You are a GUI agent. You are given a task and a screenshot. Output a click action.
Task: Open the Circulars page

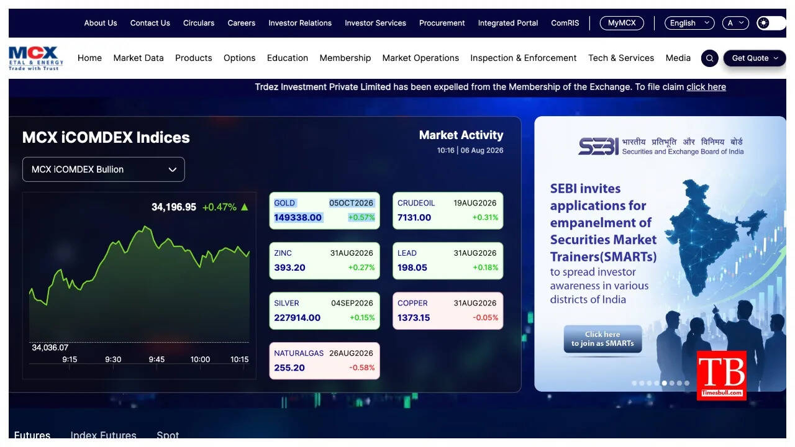coord(199,23)
